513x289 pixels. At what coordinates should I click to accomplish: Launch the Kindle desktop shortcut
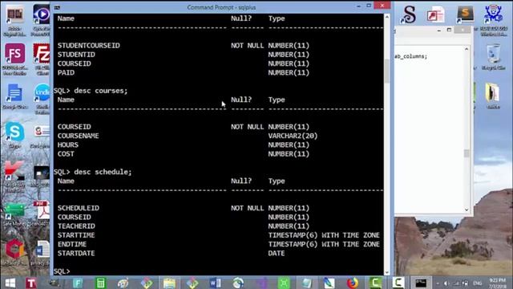tap(42, 98)
